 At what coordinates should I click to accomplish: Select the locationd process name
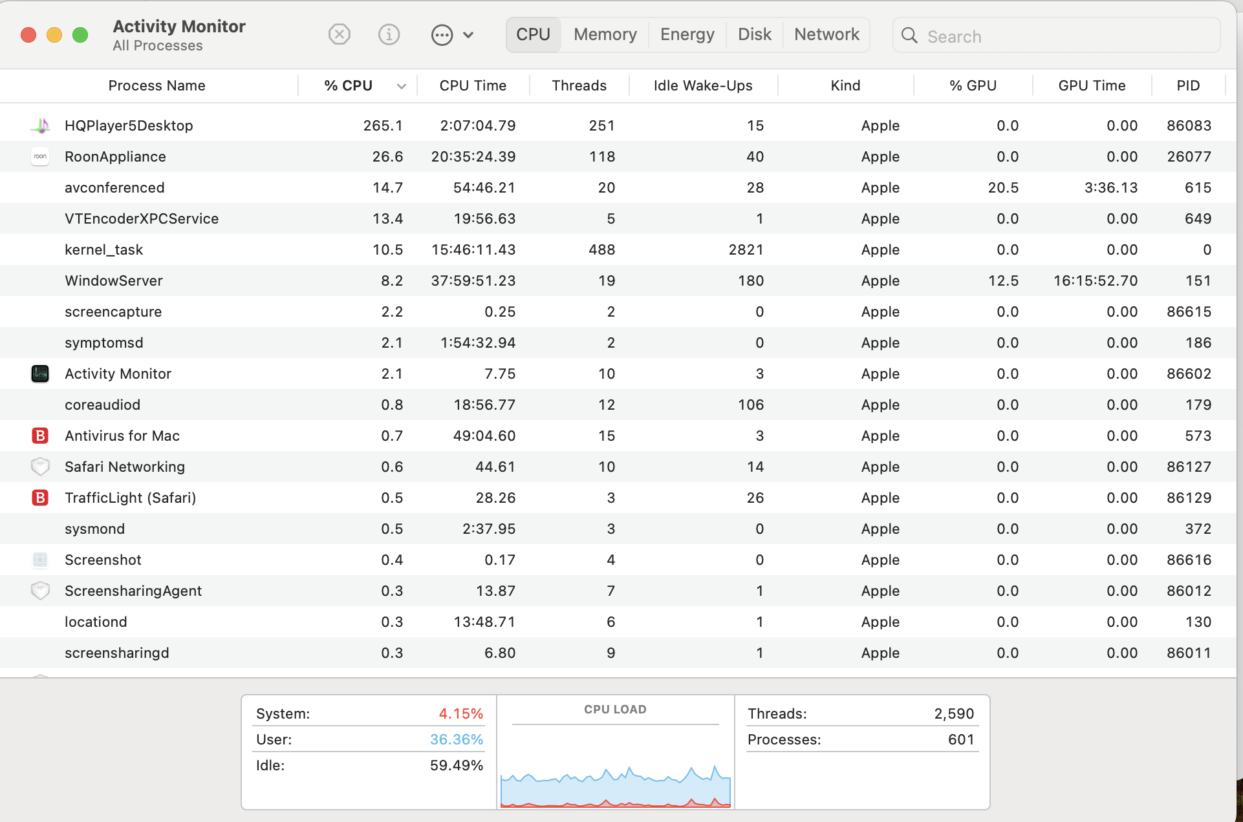coord(96,622)
